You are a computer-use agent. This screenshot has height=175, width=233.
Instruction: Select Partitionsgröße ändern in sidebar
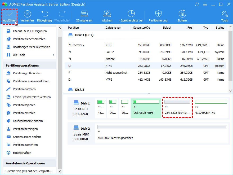tap(28, 73)
